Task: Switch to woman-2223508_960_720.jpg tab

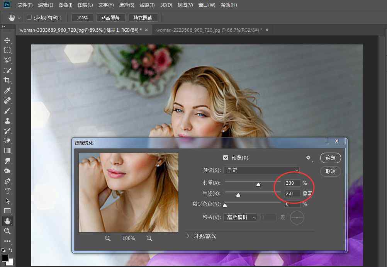Action: click(x=209, y=30)
